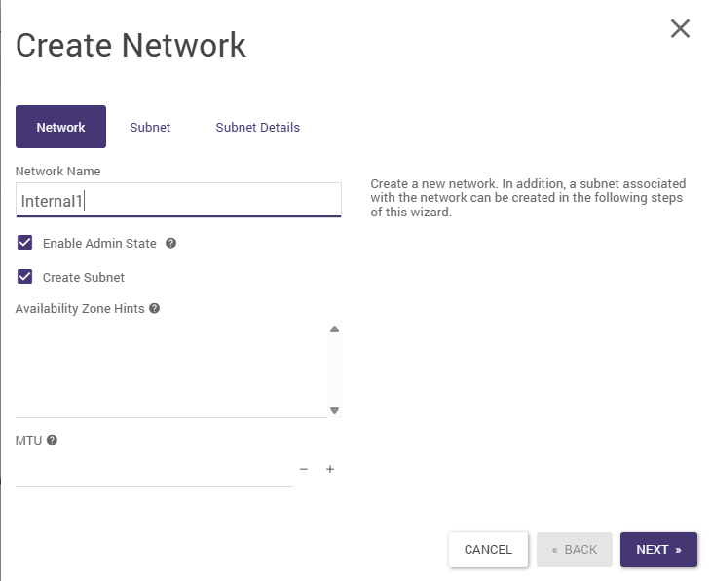The width and height of the screenshot is (711, 581).
Task: Click inside the MTU input field
Action: 154,470
